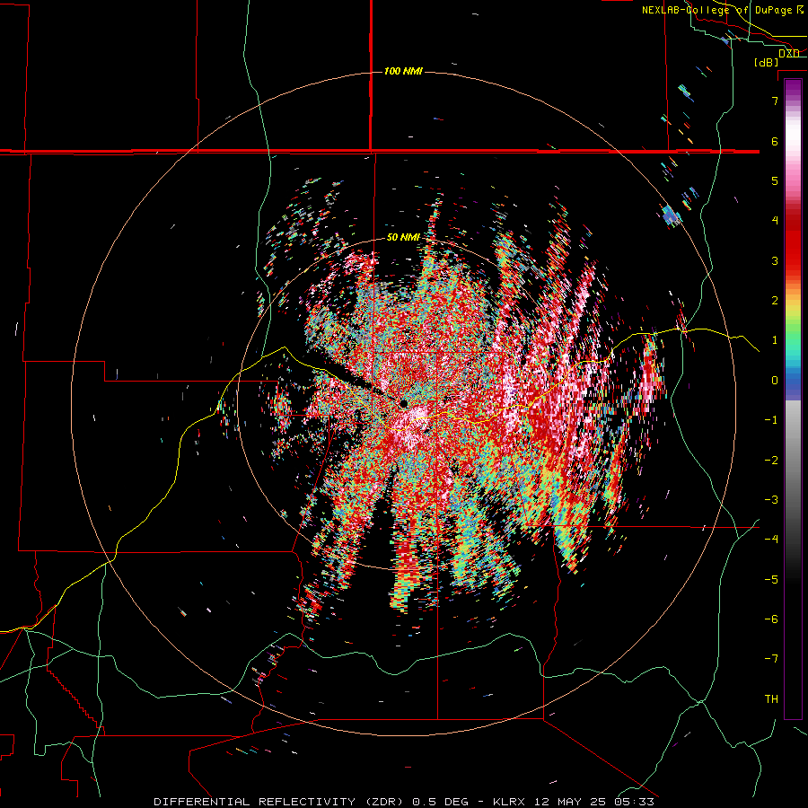Click the '05:33' timestamp in the caption

[x=634, y=802]
